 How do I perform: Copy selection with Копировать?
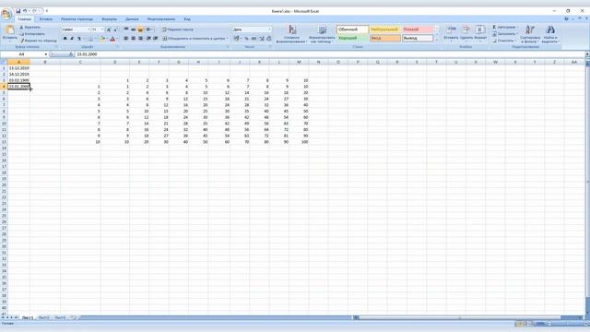32,34
